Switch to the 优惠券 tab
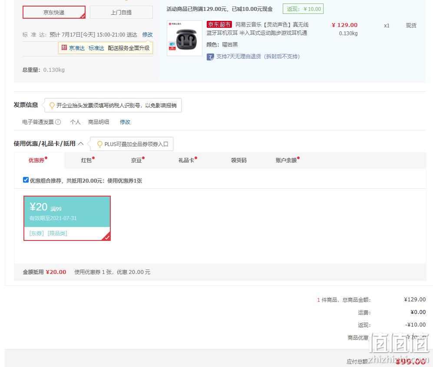 coord(38,160)
